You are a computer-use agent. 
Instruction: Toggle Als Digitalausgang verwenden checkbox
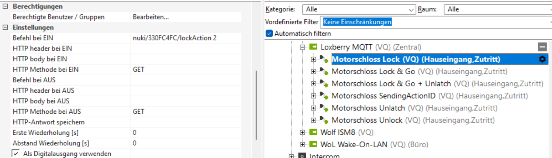pyautogui.click(x=15, y=154)
